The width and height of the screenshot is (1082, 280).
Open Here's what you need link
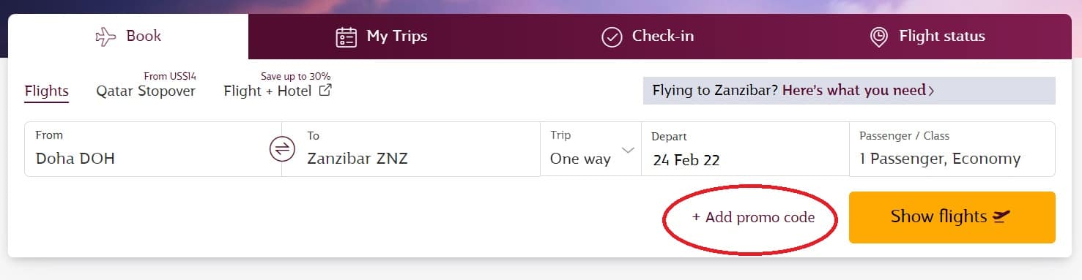853,91
